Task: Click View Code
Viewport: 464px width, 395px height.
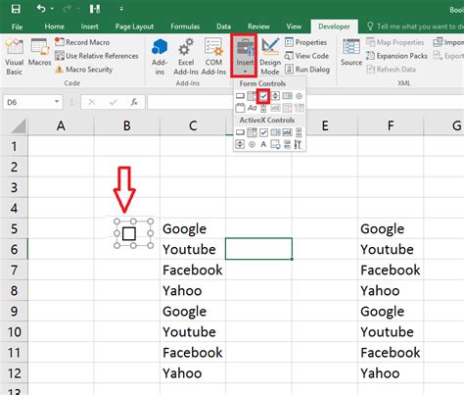Action: point(306,56)
